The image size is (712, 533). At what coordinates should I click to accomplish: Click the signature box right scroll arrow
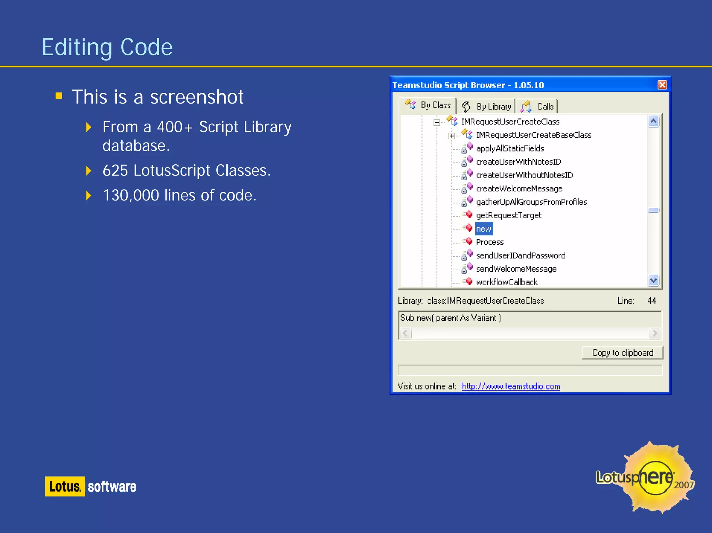(655, 333)
